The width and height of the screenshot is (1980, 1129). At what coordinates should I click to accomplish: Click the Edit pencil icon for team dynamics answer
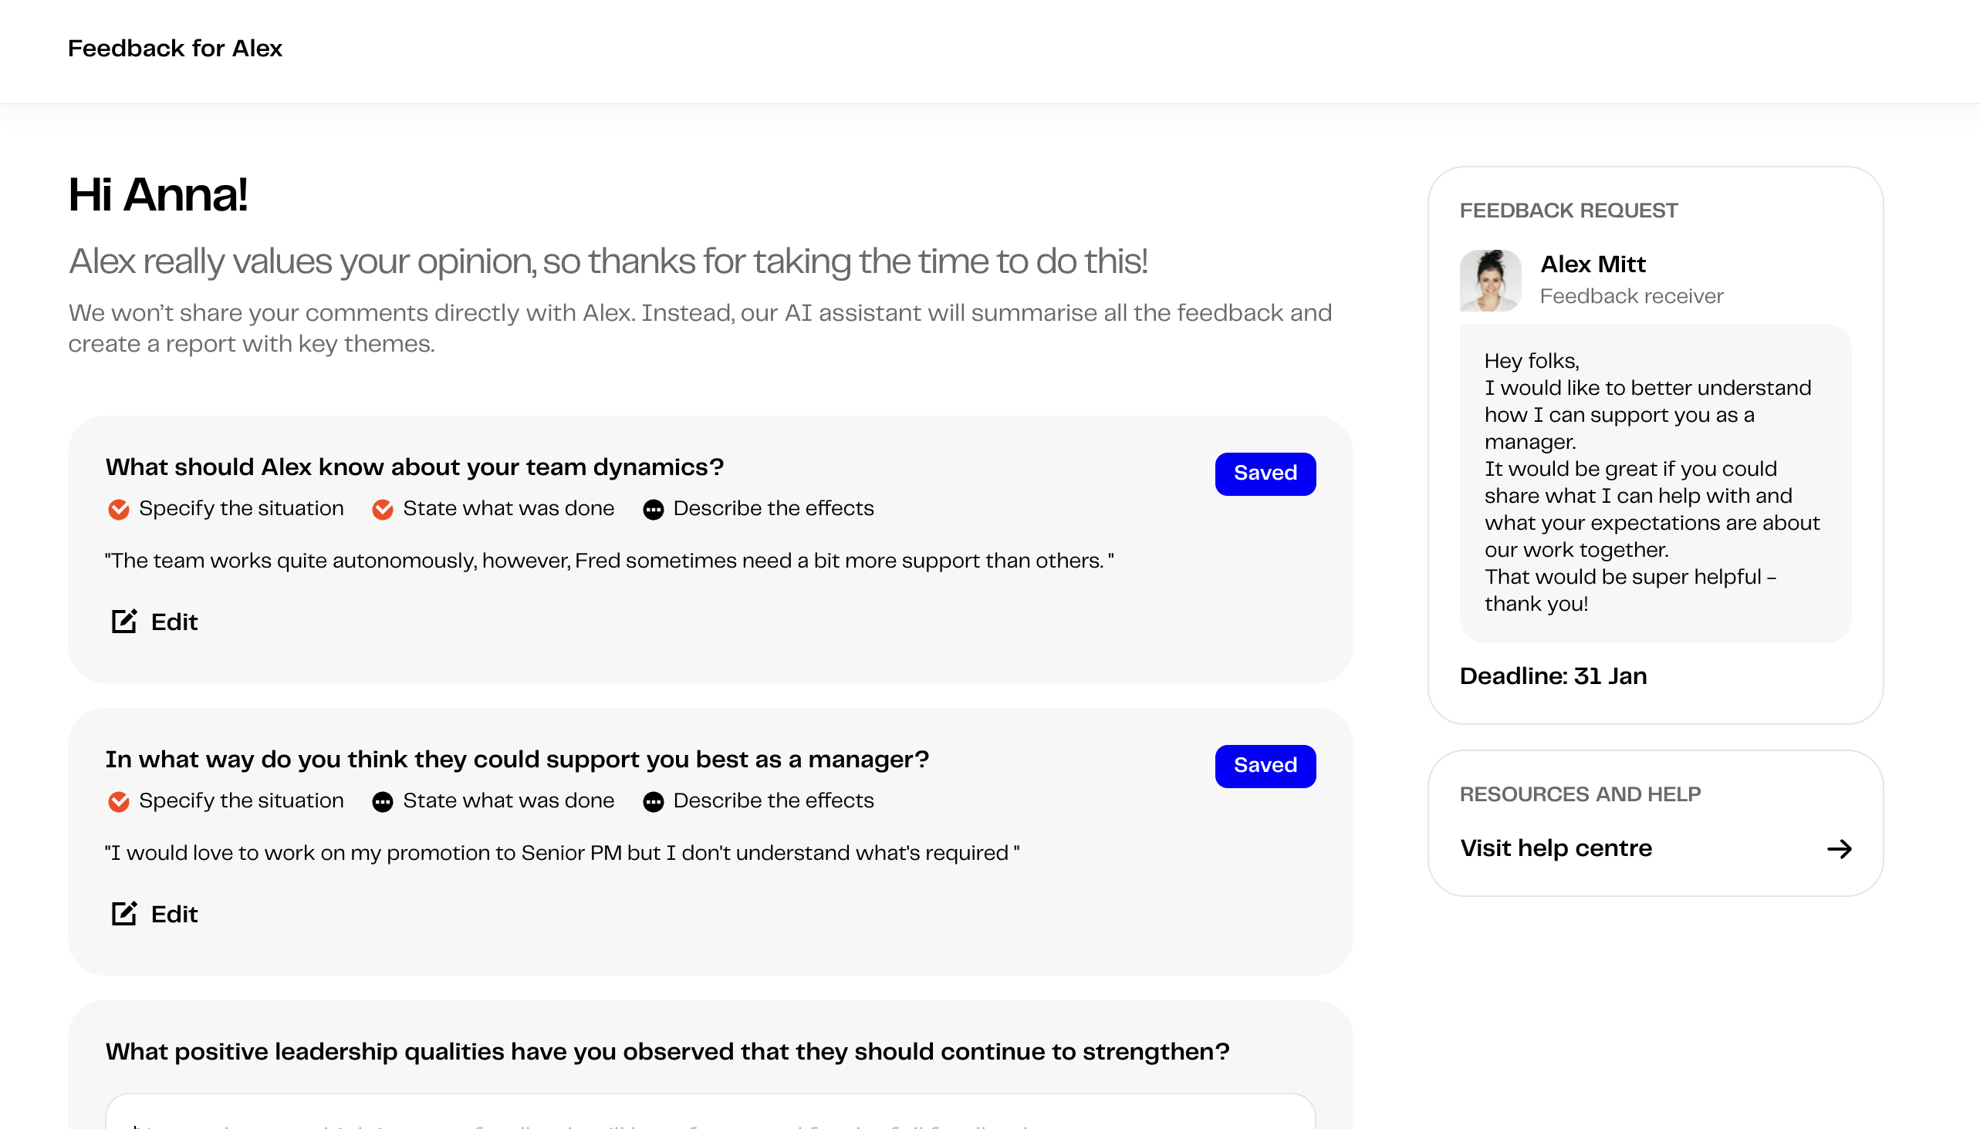124,621
